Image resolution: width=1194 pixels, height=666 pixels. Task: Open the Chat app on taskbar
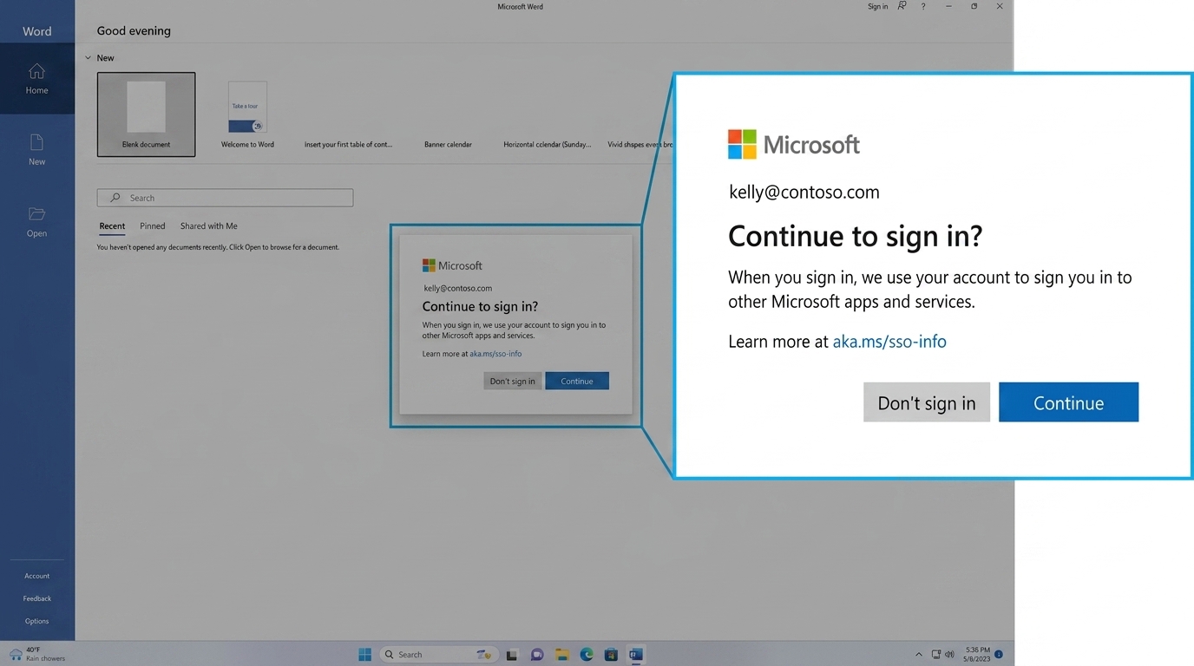(x=537, y=655)
